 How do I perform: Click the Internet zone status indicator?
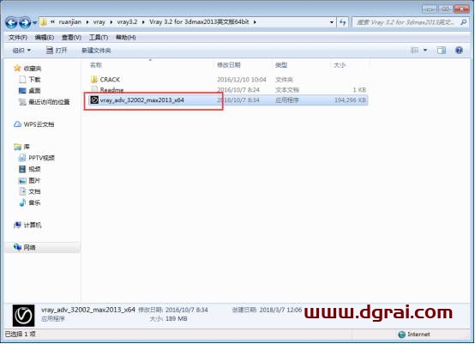pos(414,335)
